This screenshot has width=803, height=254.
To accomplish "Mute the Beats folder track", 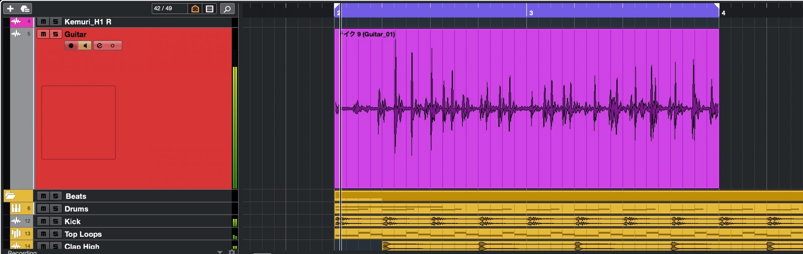I will [43, 196].
